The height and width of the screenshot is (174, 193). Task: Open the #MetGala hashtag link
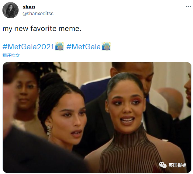[x=84, y=47]
